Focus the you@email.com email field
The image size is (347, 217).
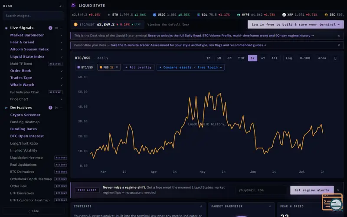[x=262, y=190]
